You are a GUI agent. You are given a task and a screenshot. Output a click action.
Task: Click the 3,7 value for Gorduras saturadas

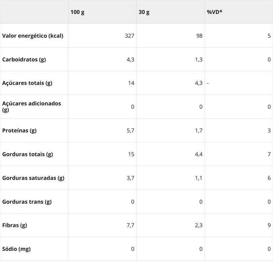pos(130,178)
